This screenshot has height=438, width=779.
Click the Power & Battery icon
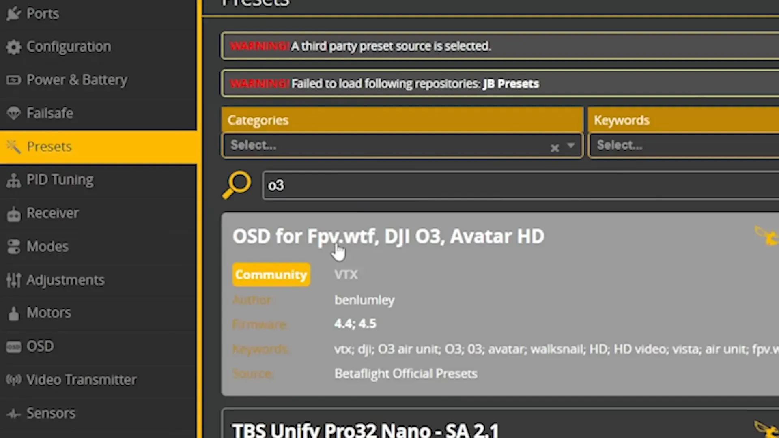(13, 80)
